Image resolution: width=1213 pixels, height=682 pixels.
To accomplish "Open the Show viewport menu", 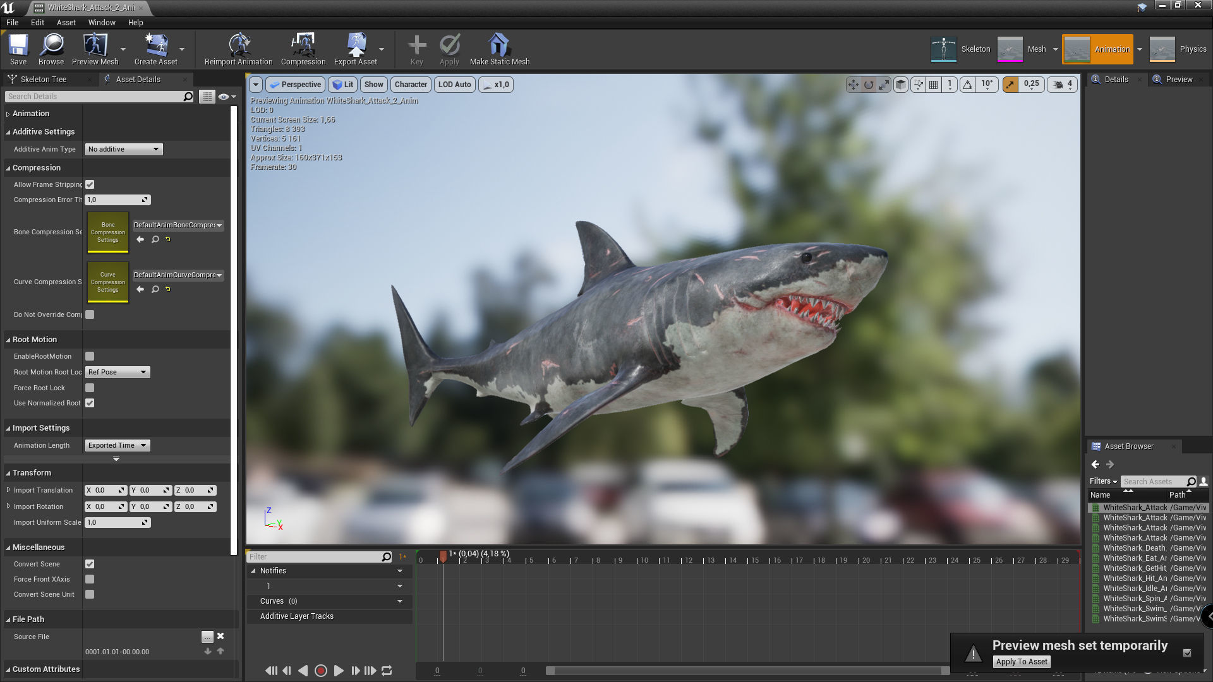I will tap(373, 85).
